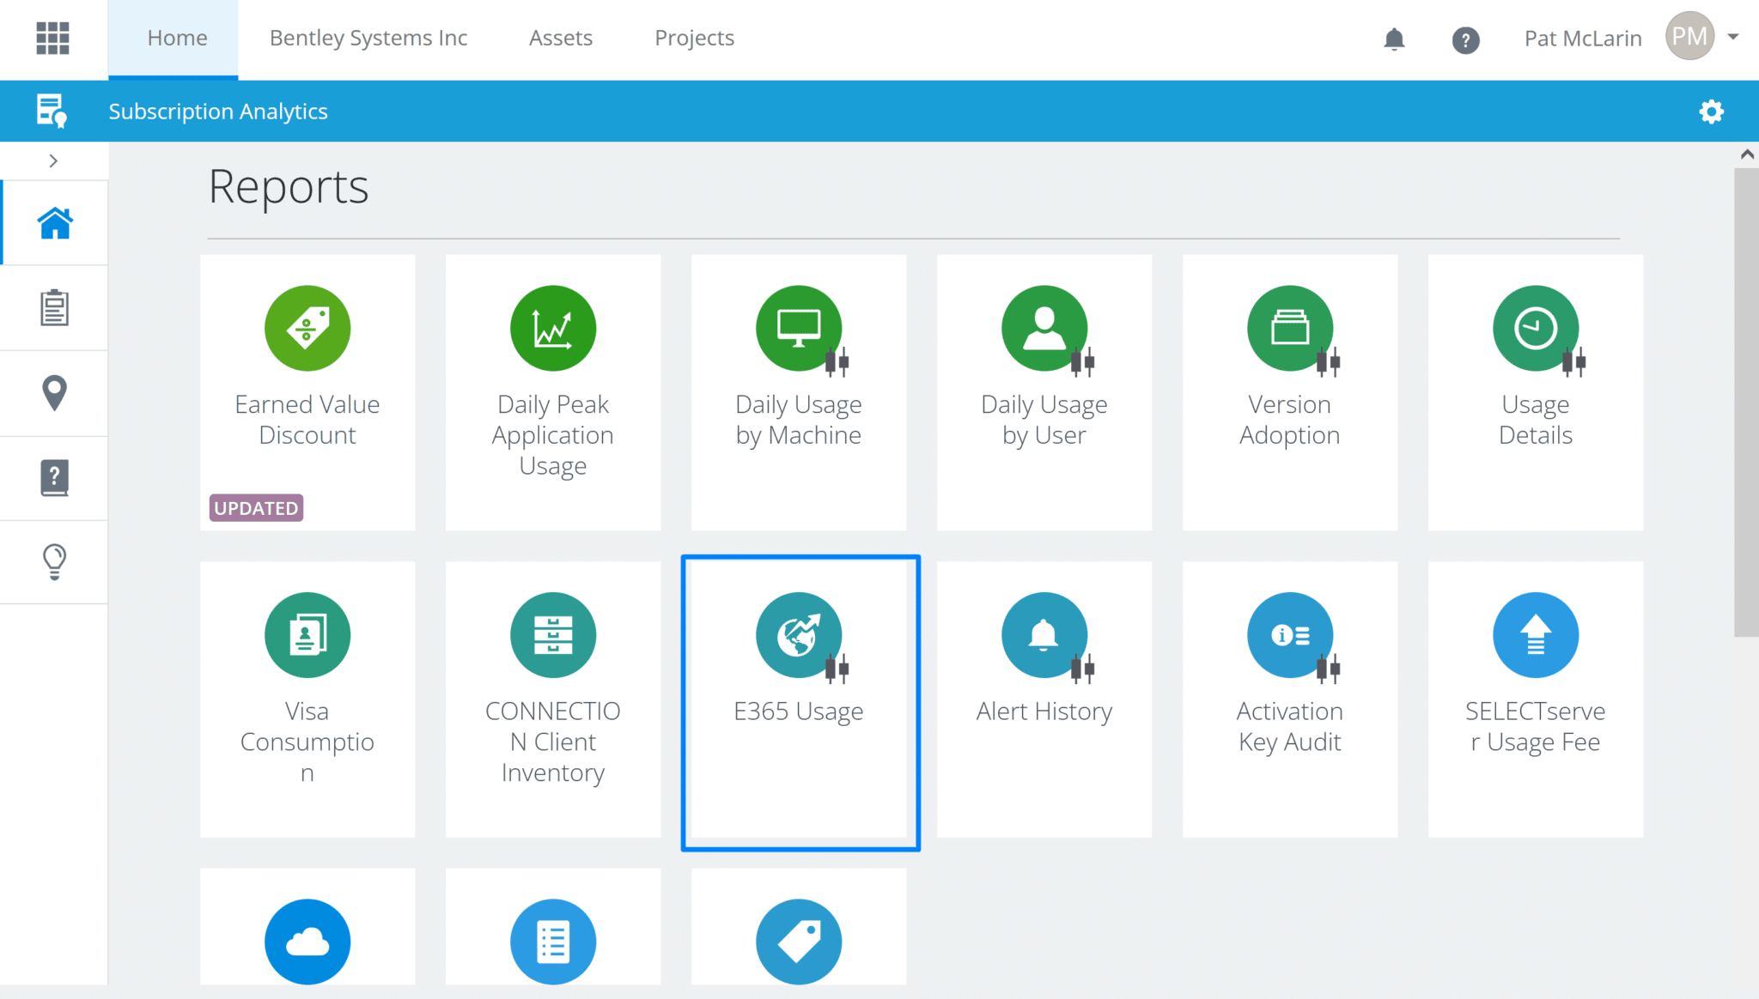Click the Daily Peak Application Usage label
This screenshot has height=999, width=1759.
(x=553, y=435)
